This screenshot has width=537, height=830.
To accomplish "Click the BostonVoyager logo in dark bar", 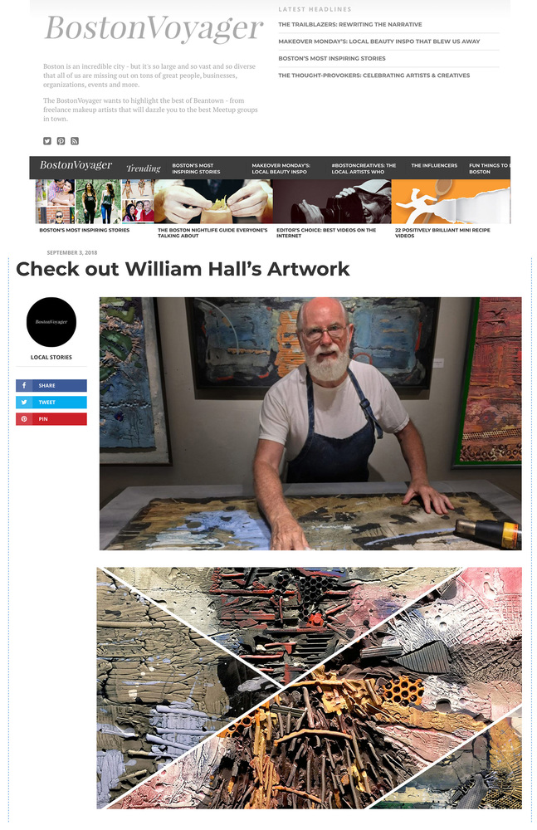I will (x=76, y=165).
